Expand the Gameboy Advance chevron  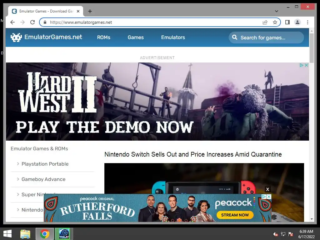pos(18,179)
